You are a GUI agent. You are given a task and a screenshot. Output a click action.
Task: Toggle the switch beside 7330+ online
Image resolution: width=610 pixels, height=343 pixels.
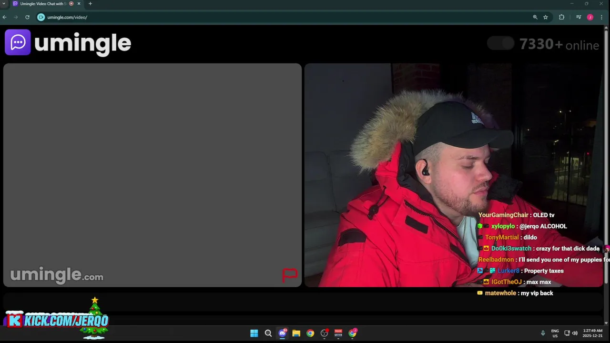500,43
